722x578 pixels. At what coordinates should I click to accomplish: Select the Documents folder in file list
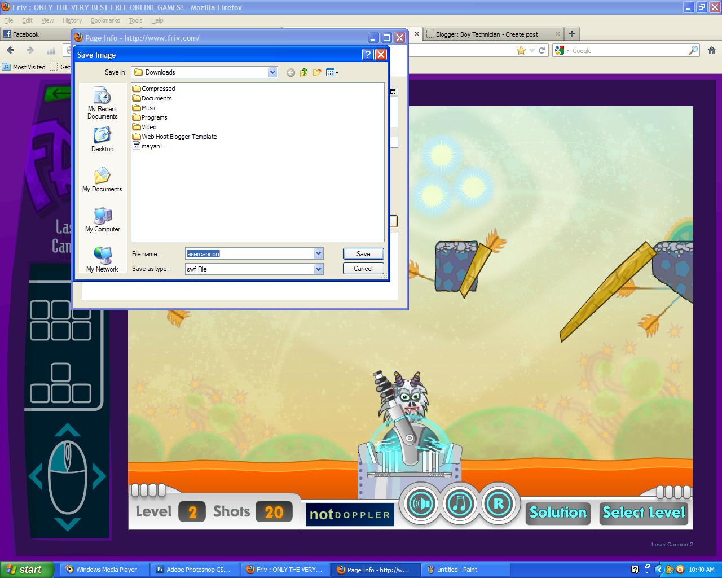152,98
